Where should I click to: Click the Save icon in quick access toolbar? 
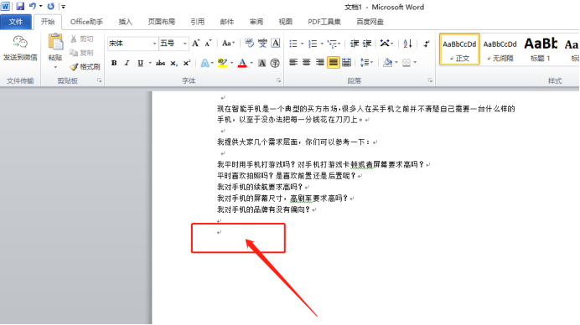click(20, 7)
